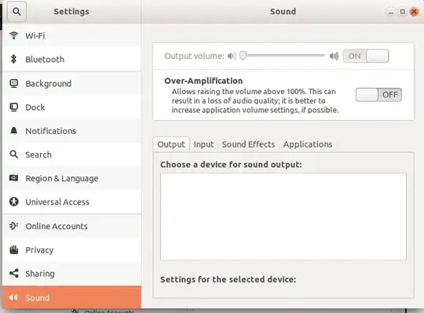Choose the Dock icon in sidebar
The height and width of the screenshot is (313, 424).
point(14,107)
